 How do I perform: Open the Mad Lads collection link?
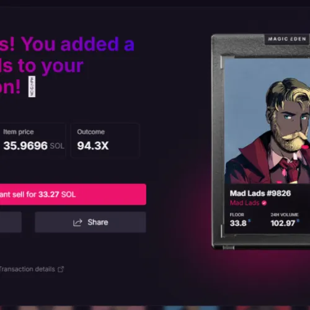click(245, 203)
